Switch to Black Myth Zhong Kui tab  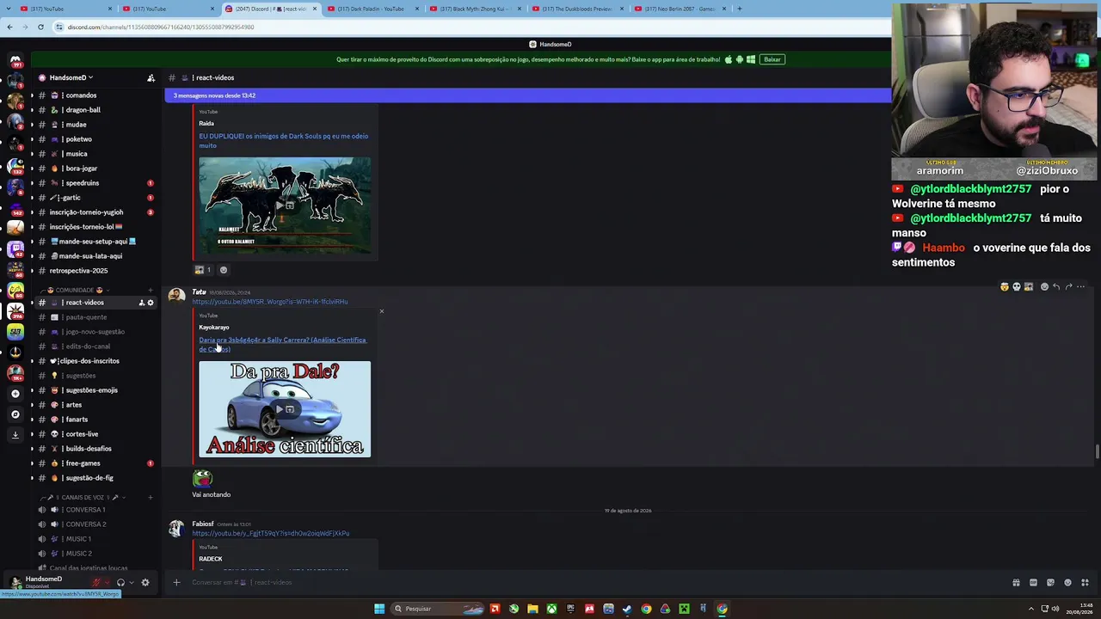click(474, 9)
